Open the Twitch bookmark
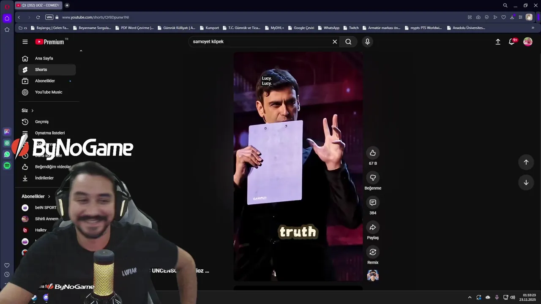Screen dimensions: 541x304 pos(351,28)
